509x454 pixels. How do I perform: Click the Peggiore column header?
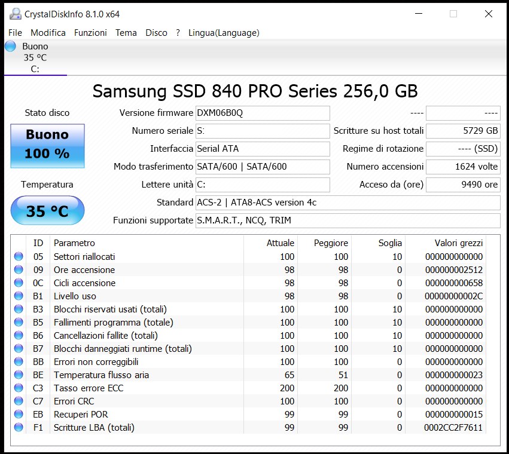point(324,243)
